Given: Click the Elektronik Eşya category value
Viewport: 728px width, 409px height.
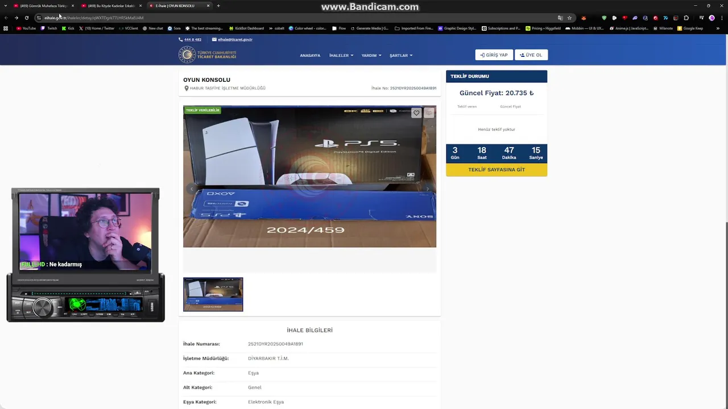Looking at the screenshot, I should pyautogui.click(x=266, y=402).
